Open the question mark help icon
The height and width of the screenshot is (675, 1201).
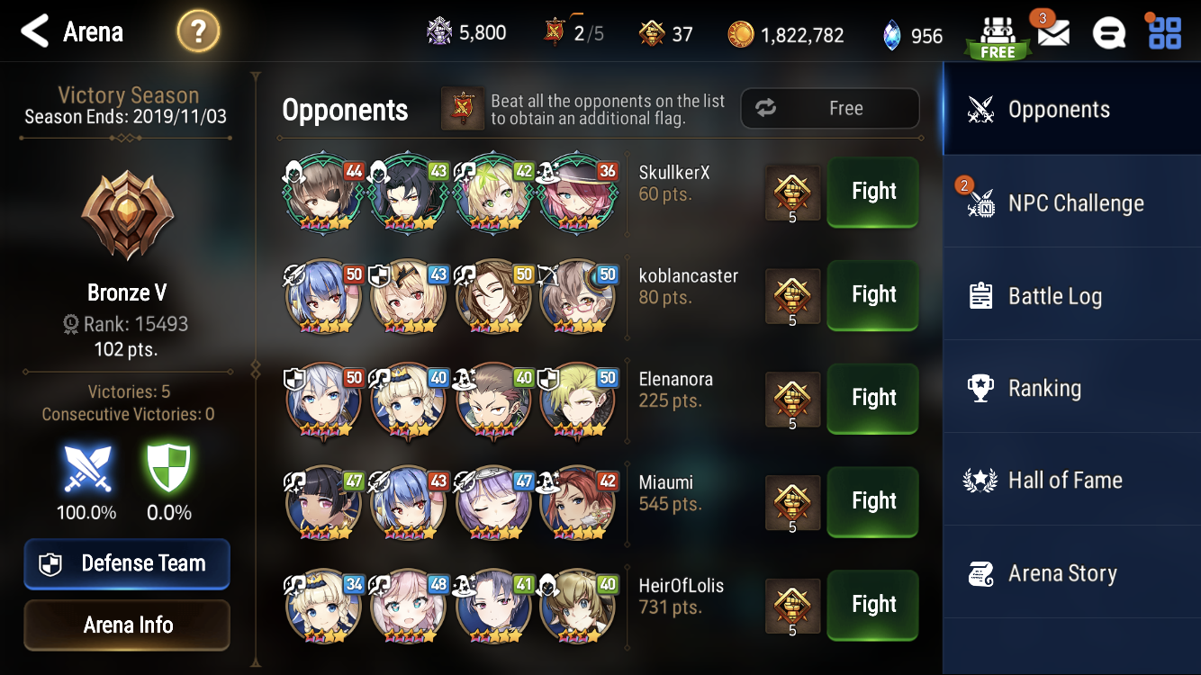click(x=198, y=33)
